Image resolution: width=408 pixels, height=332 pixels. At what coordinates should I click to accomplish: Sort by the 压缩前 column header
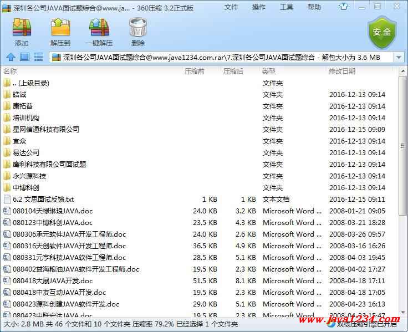(x=195, y=71)
